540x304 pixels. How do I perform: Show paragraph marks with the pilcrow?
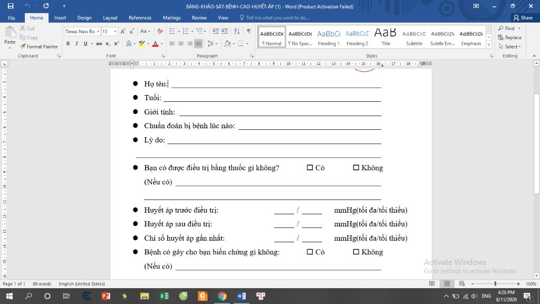(249, 31)
